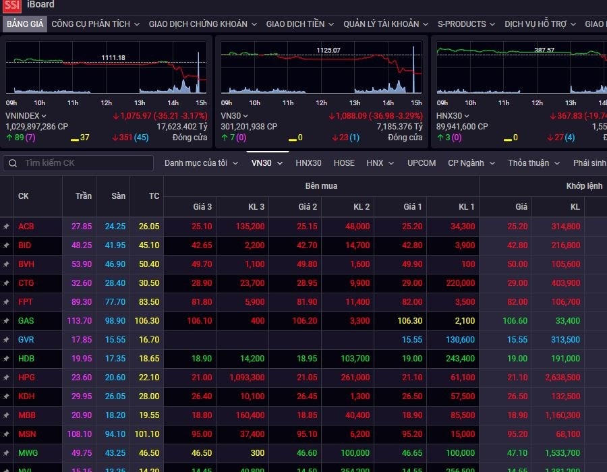The image size is (607, 472).
Task: Click MWG matched price 47.10
Action: click(517, 452)
